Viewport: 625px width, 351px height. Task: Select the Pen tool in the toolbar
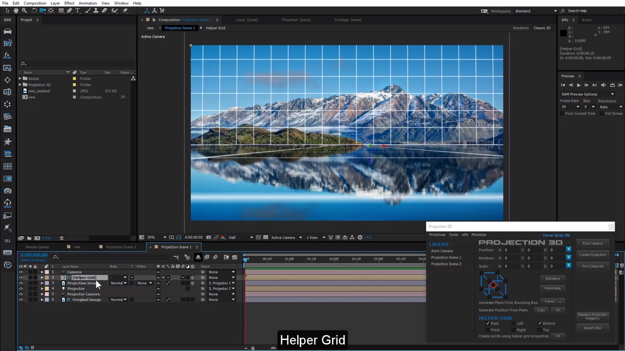pyautogui.click(x=69, y=11)
